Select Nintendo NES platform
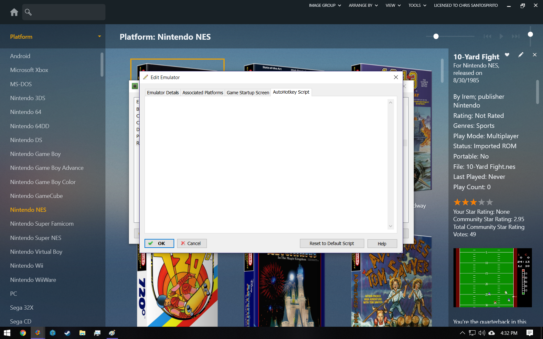The height and width of the screenshot is (339, 543). click(x=28, y=210)
